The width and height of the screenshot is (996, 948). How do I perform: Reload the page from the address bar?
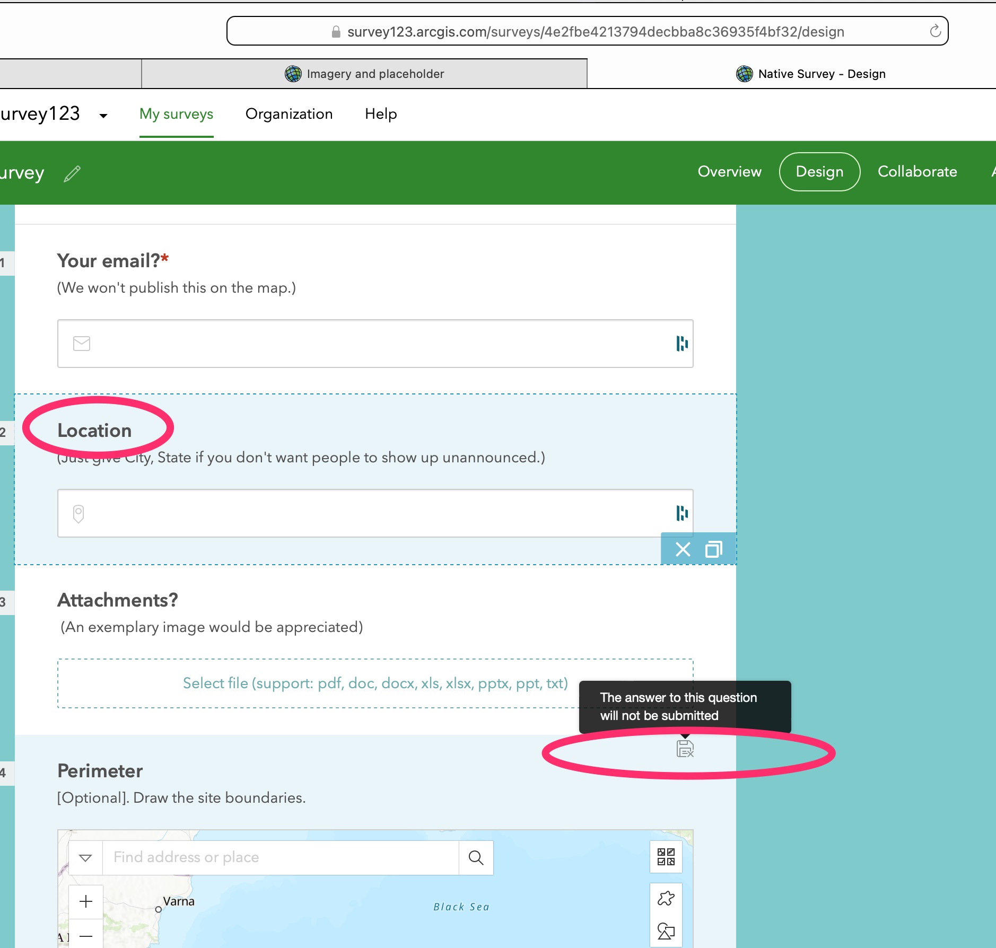point(934,30)
